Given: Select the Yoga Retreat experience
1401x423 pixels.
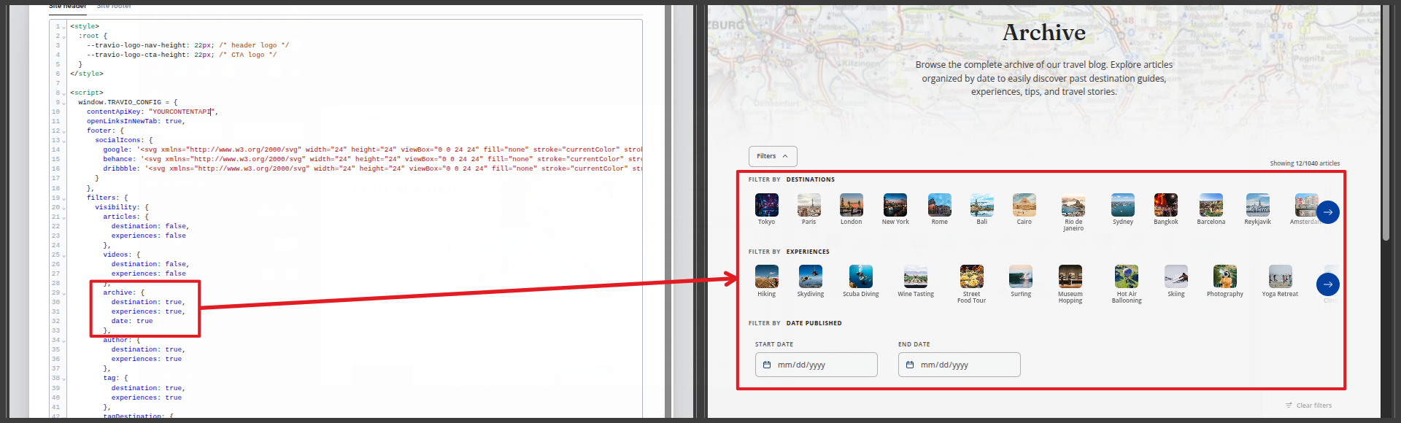Looking at the screenshot, I should (1280, 277).
